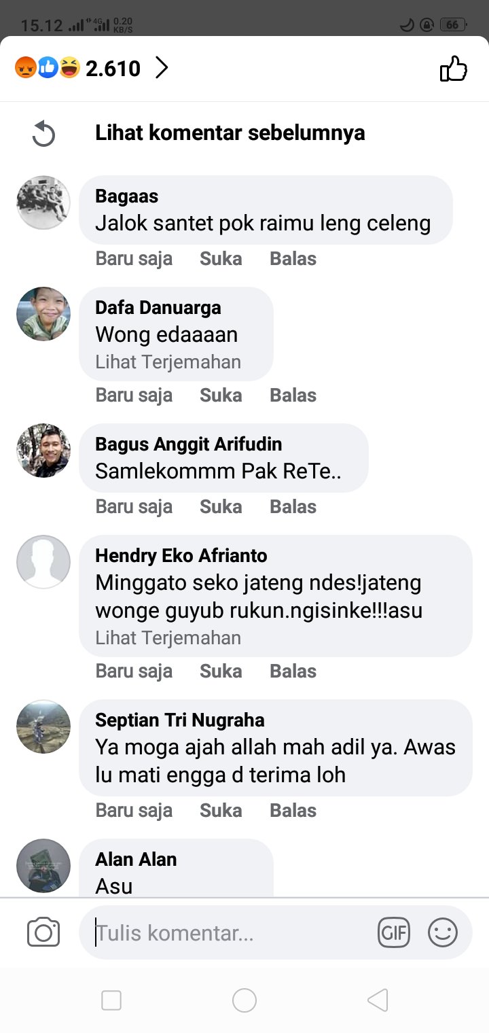Tap the refresh arrow beside Lihat komentar sebelumnya
The height and width of the screenshot is (1033, 489).
(x=43, y=133)
